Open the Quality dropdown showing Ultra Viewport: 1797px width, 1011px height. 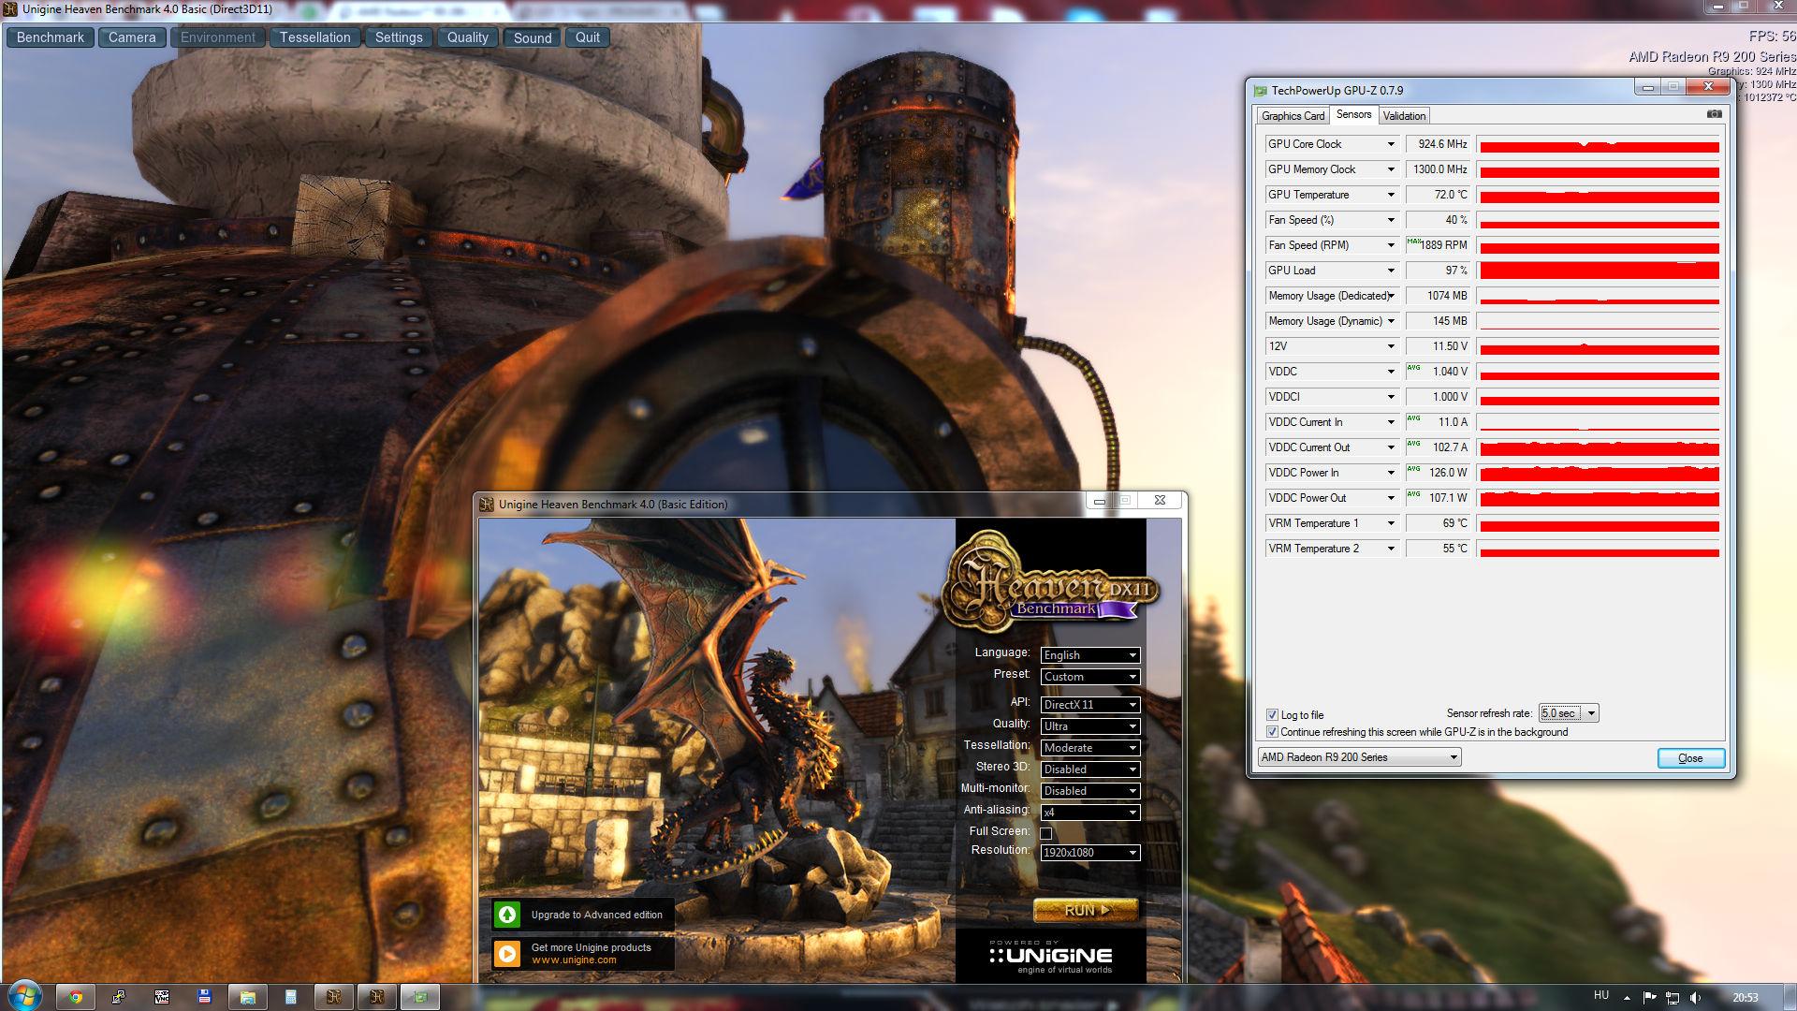click(x=1090, y=726)
